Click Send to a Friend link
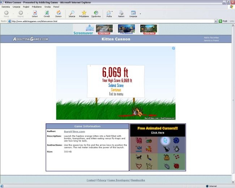The height and width of the screenshot is (188, 235). (211, 40)
